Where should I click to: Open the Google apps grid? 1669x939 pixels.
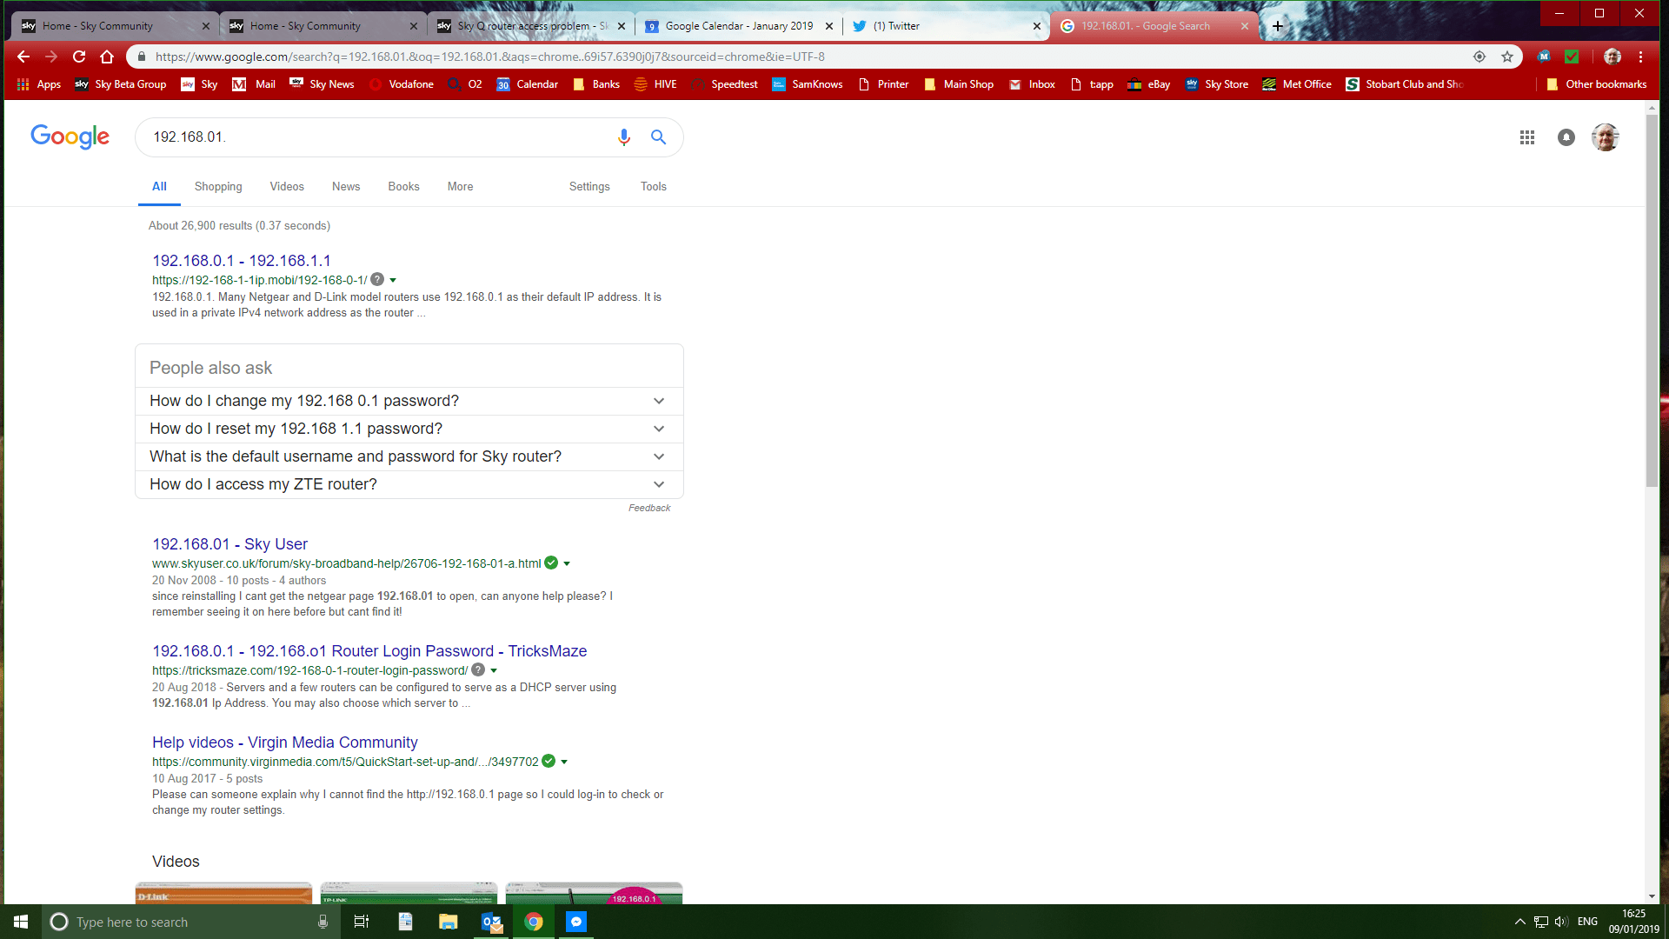(x=1526, y=137)
